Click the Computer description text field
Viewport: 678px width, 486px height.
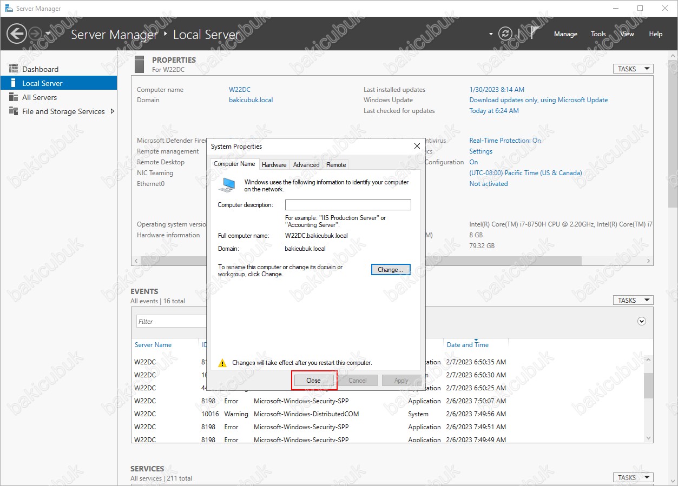[x=348, y=205]
